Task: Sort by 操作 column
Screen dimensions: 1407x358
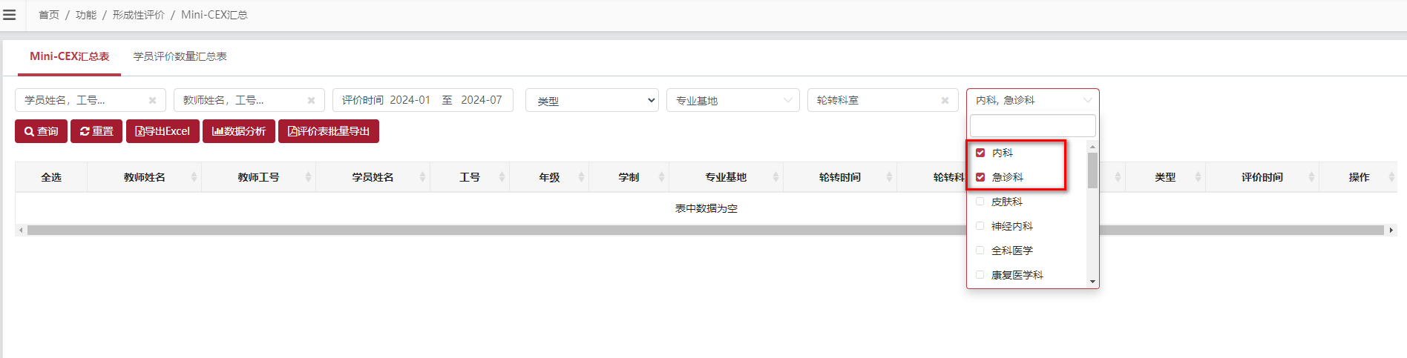Action: pos(1359,177)
